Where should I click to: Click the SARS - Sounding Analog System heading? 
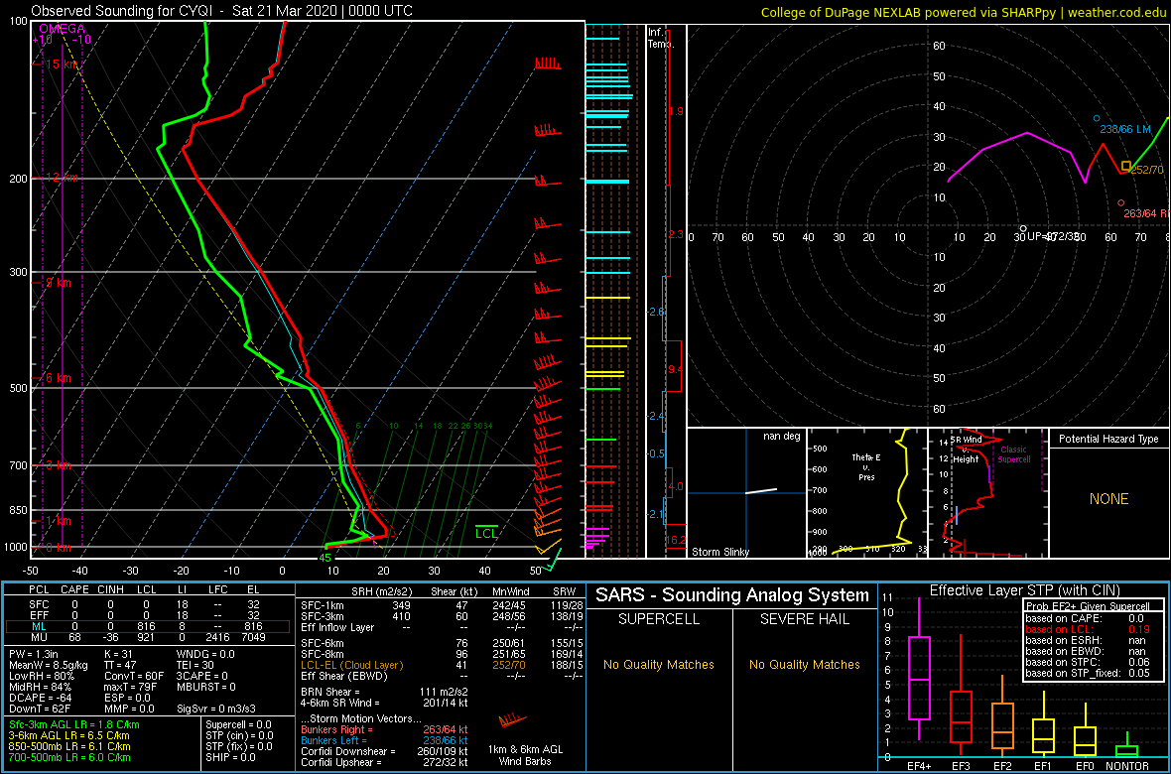732,595
